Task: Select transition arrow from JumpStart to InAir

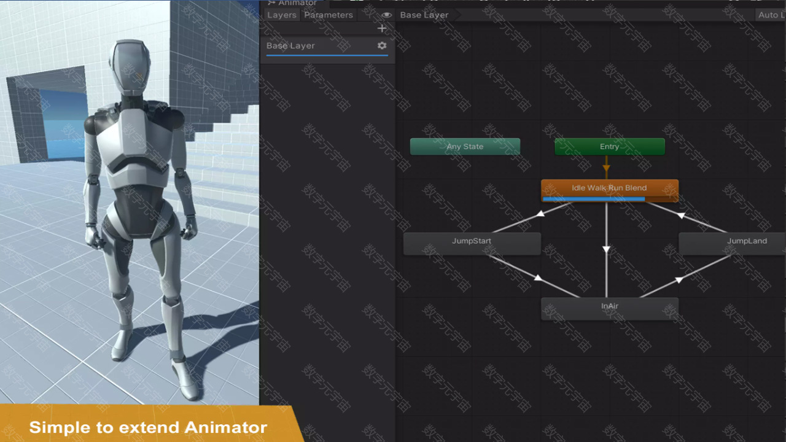Action: 537,277
